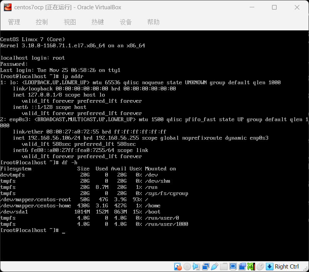This screenshot has height=272, width=309.
Task: Click the network adapter status icon
Action: [205, 266]
